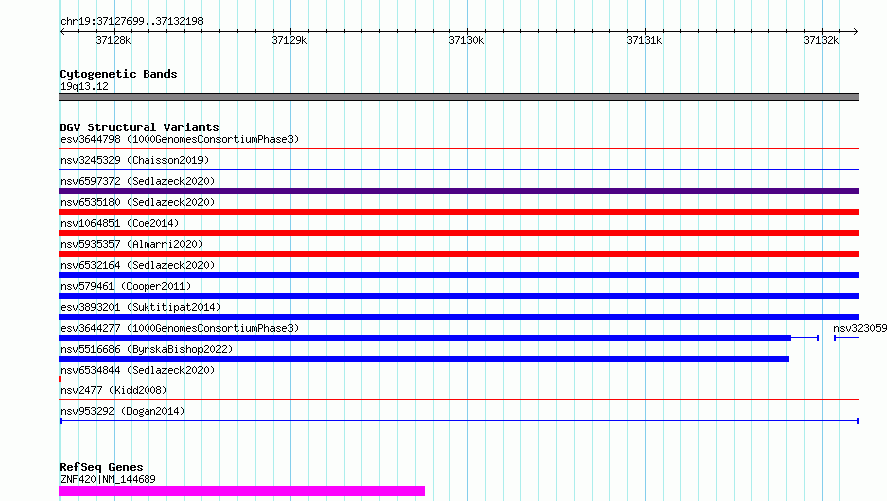Click the small red mark of nsv6534844
Viewport: 887px width, 501px height.
[x=60, y=379]
